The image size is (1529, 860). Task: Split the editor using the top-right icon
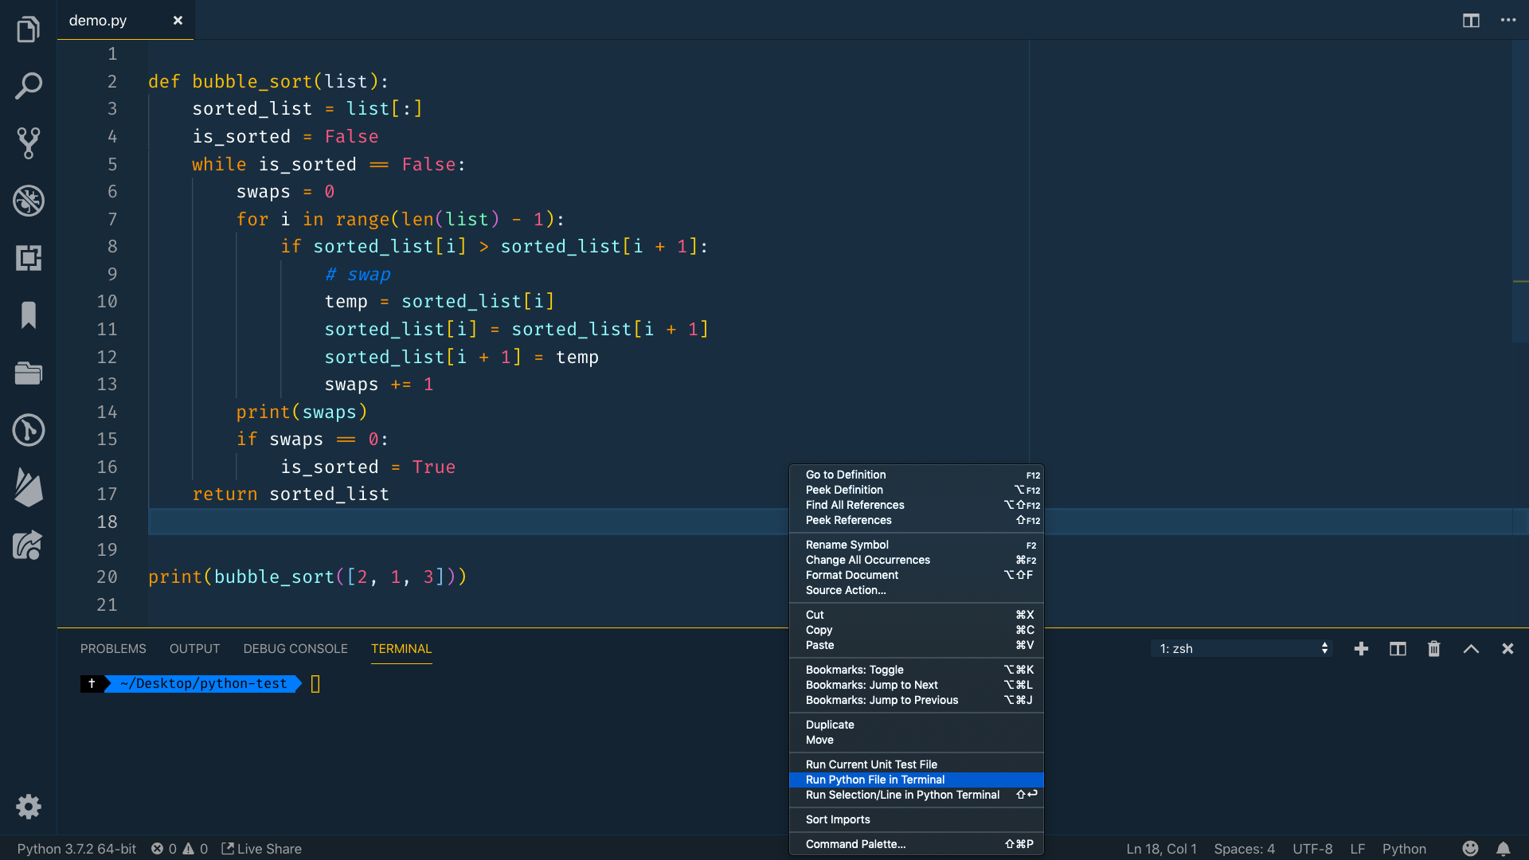tap(1470, 21)
